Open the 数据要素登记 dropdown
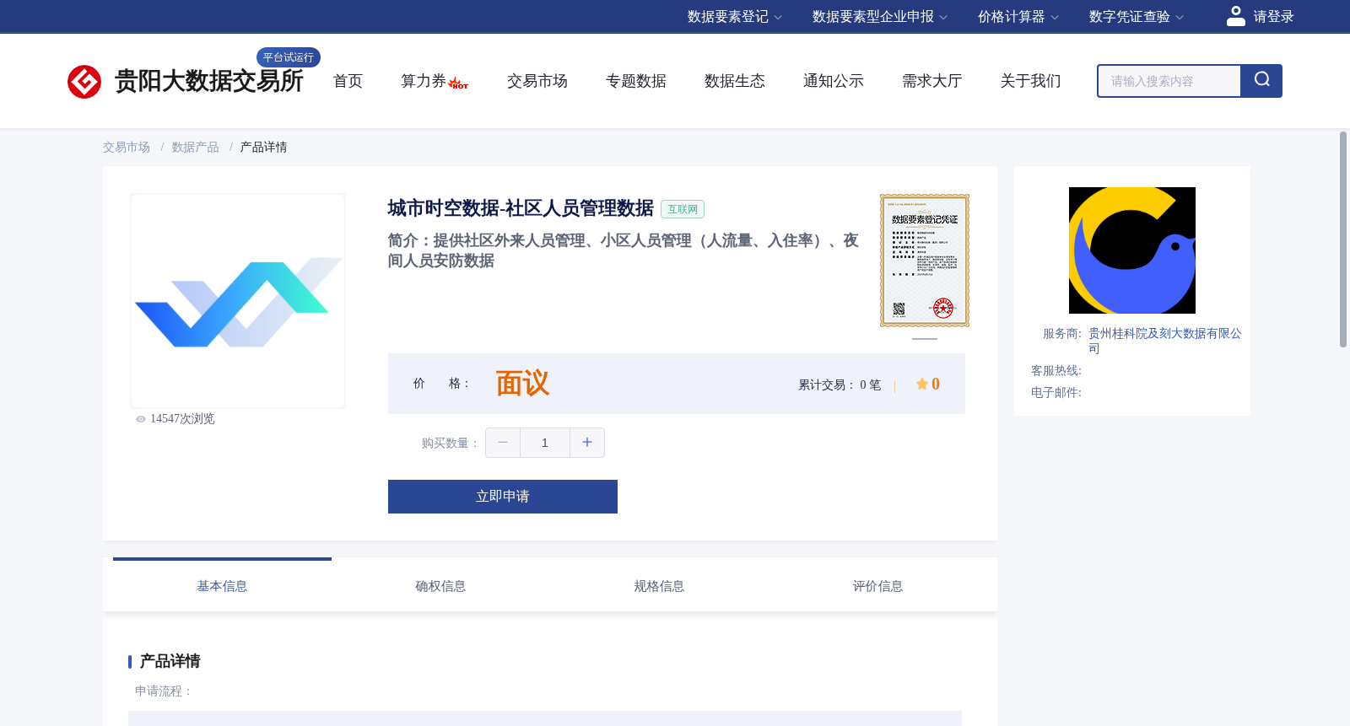The width and height of the screenshot is (1350, 726). [735, 17]
